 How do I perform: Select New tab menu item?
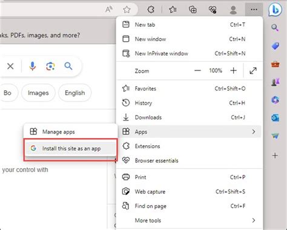(190, 25)
